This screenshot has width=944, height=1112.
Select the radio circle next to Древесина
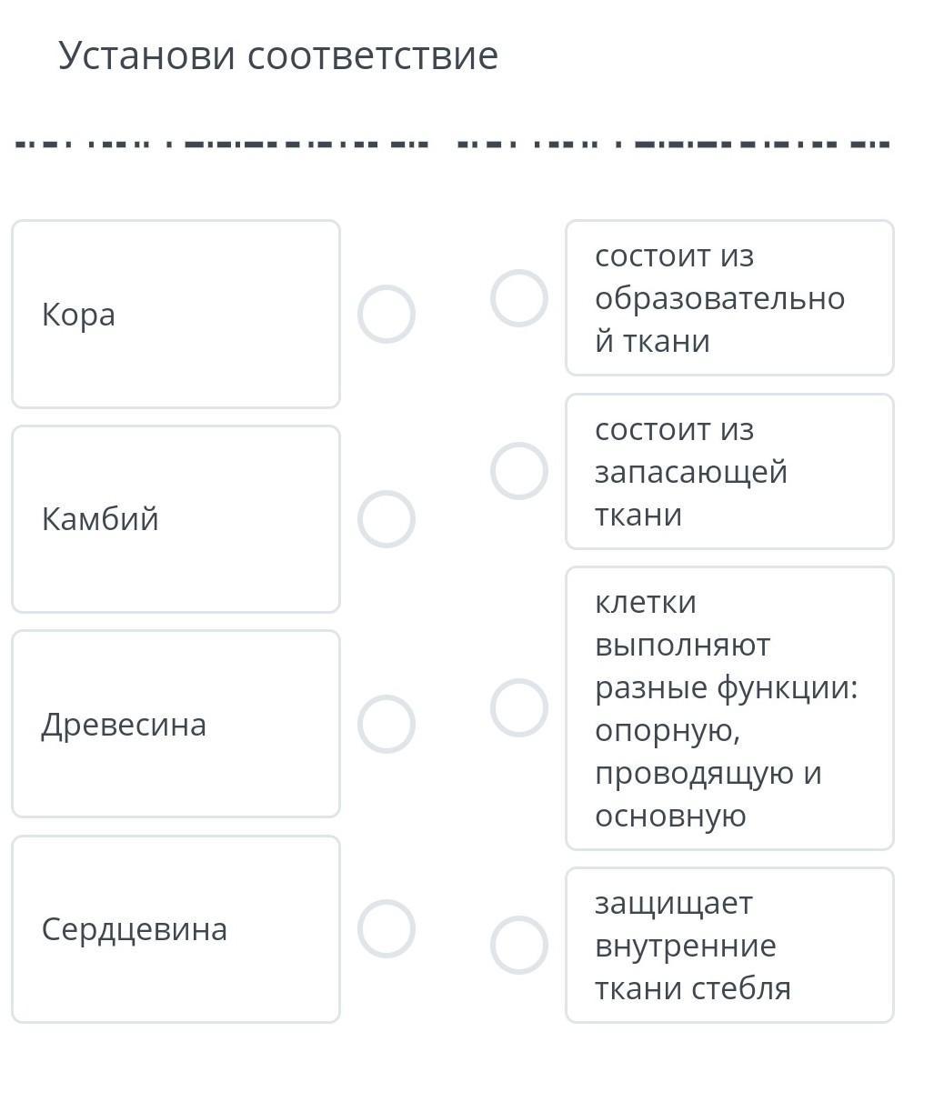tap(386, 724)
